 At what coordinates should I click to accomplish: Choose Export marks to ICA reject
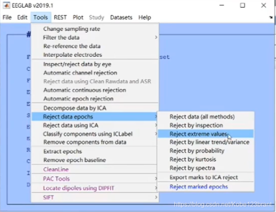point(206,177)
